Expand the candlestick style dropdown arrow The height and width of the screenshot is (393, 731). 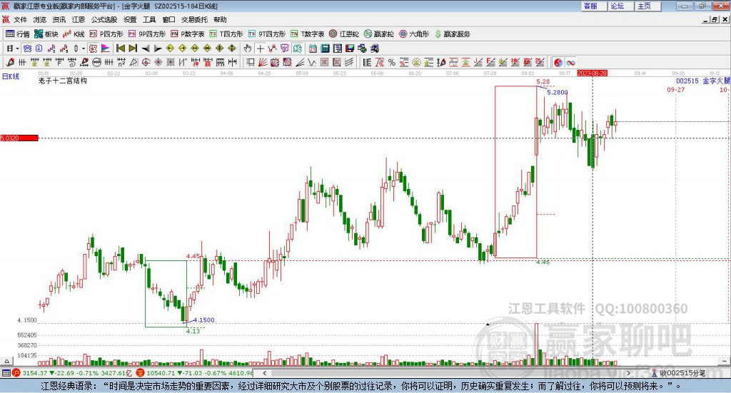(83, 49)
